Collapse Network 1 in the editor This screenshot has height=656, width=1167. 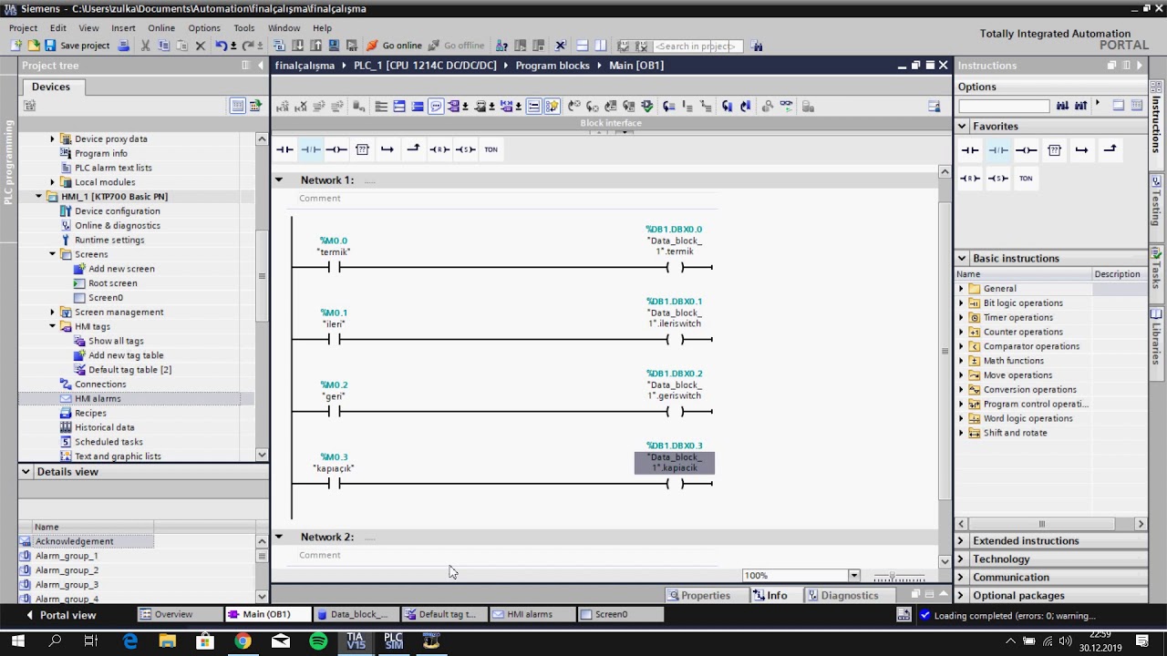pos(279,180)
